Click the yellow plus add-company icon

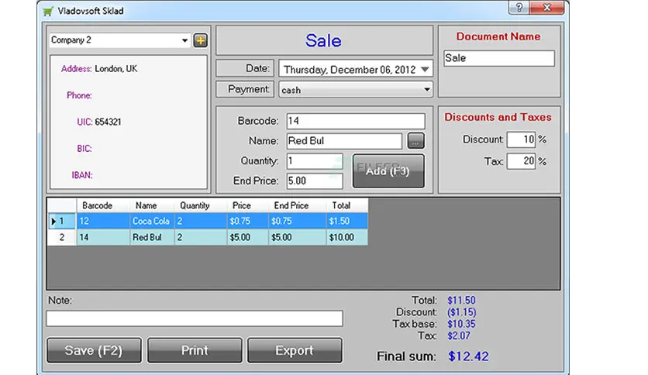200,40
